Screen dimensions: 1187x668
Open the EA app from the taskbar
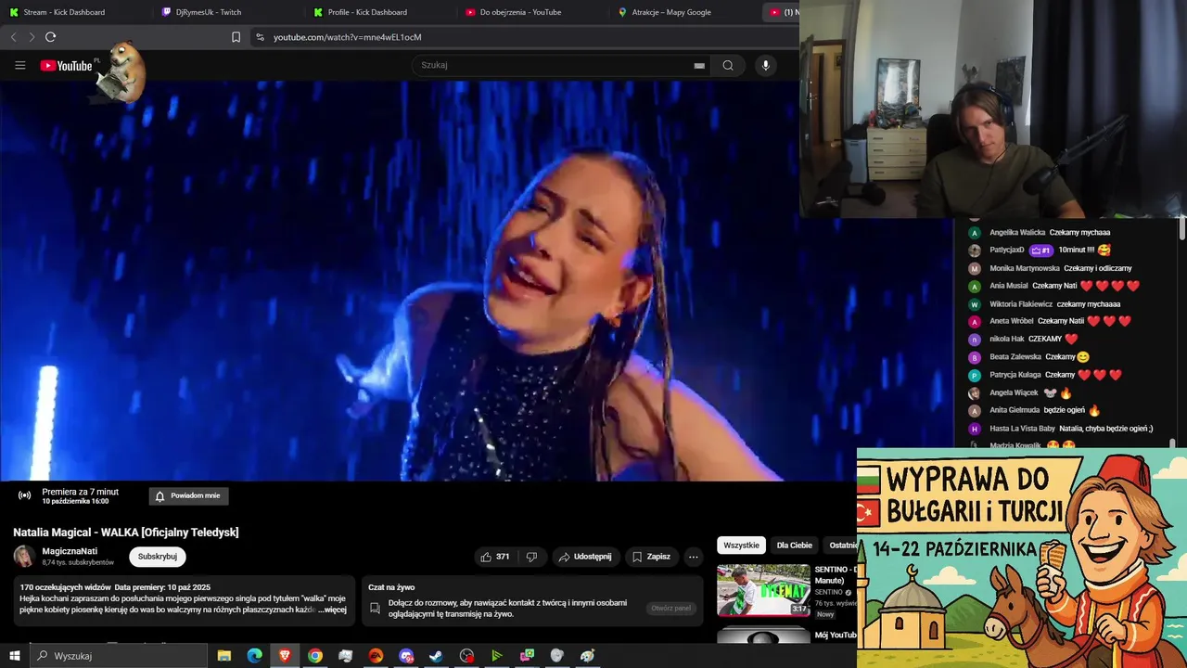(376, 656)
